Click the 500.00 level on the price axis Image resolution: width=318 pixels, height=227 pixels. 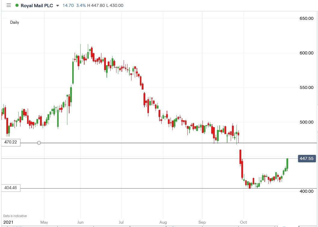coord(306,122)
